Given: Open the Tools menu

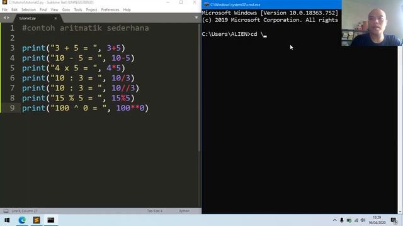Looking at the screenshot, I should tap(78, 10).
